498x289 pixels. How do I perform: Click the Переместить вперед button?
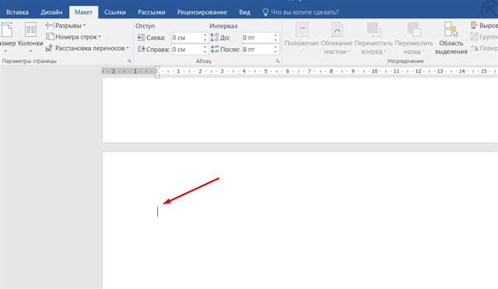pos(373,37)
